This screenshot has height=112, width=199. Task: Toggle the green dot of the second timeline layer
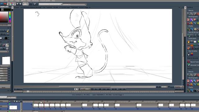click(10, 111)
